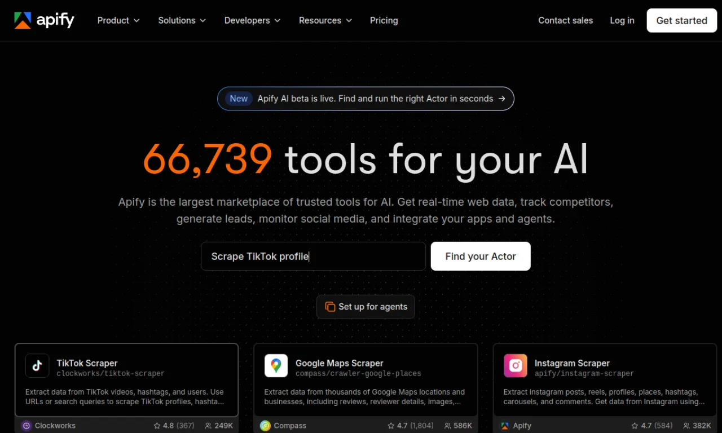This screenshot has height=433, width=722.
Task: Click the 4.7 (584) rating text
Action: coord(657,426)
